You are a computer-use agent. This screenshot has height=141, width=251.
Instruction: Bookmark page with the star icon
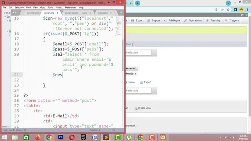(228, 9)
